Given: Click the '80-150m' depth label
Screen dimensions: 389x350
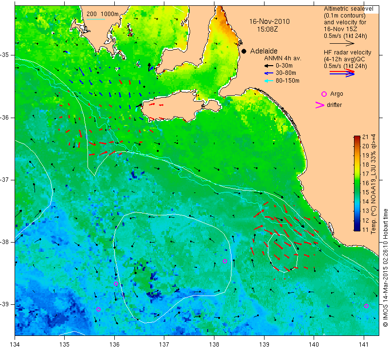Looking at the screenshot, I should 287,81.
